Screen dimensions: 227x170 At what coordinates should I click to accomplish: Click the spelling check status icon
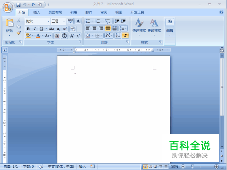[41, 166]
